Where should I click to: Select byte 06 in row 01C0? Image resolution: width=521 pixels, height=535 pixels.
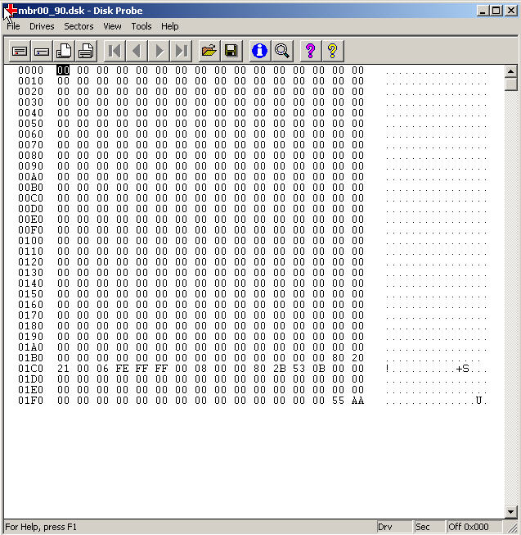click(102, 369)
